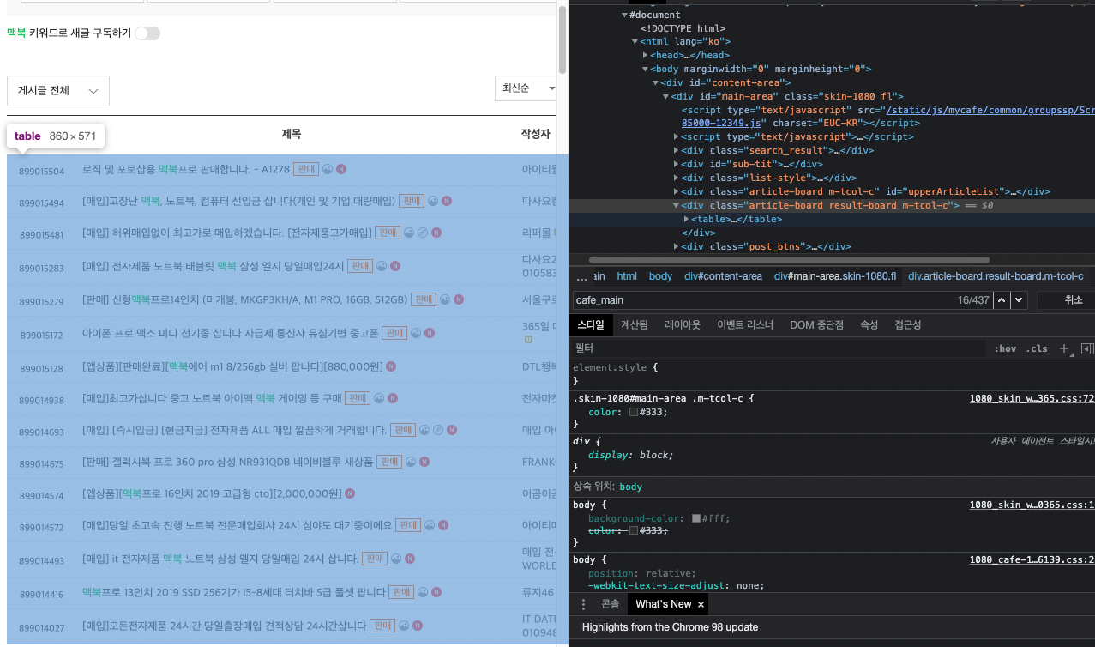1095x647 pixels.
Task: Open the 콘솔 drawer tab
Action: tap(610, 604)
